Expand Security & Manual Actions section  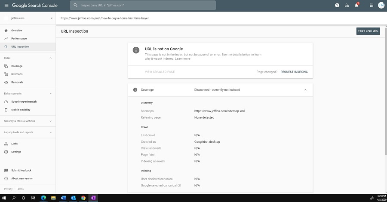(51, 121)
